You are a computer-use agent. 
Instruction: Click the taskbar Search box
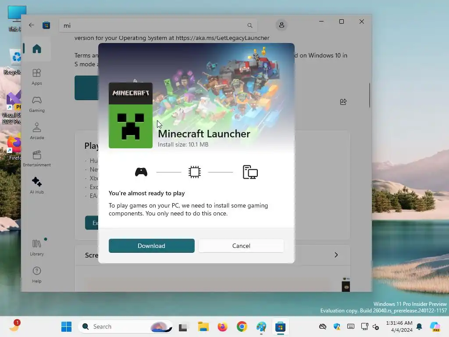tap(125, 326)
